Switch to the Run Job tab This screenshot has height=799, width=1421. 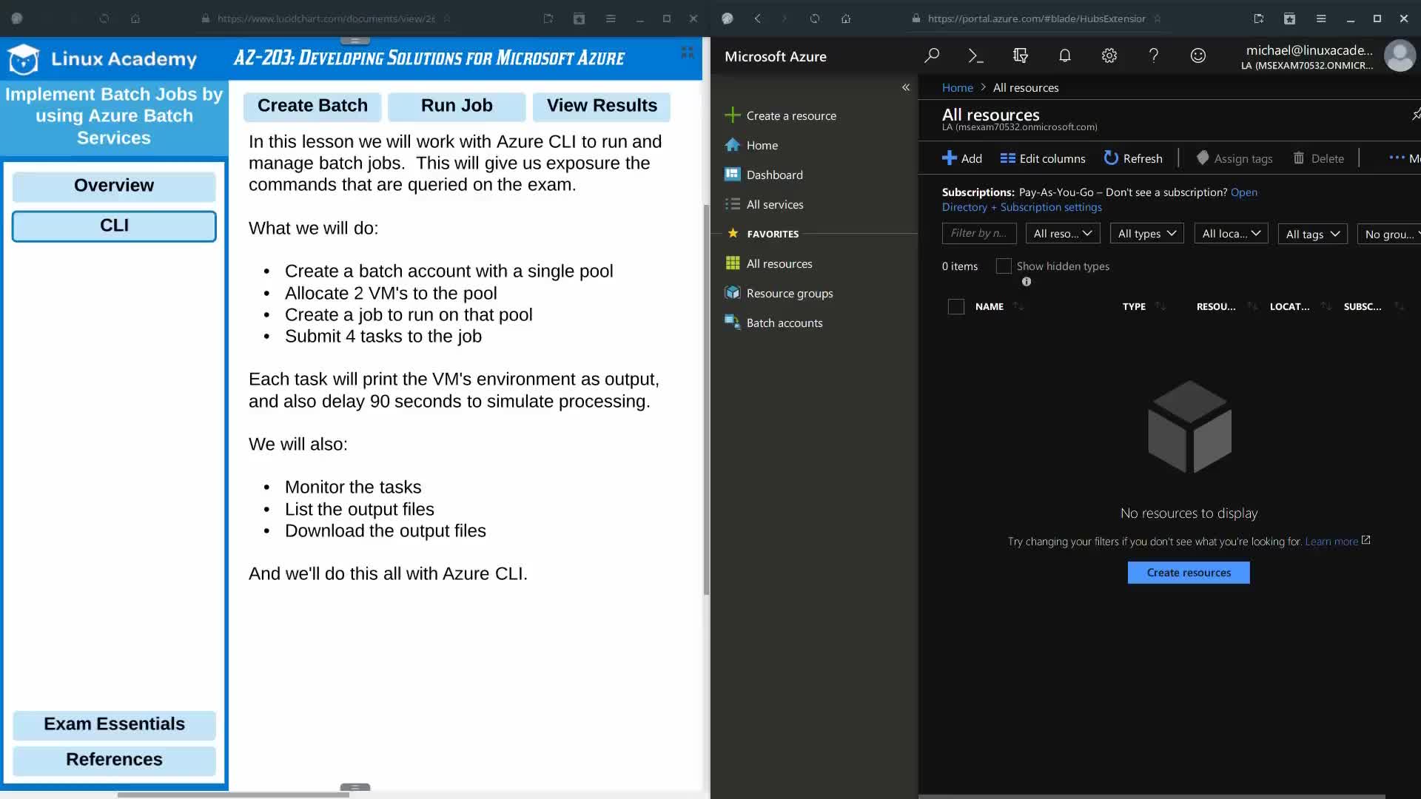tap(457, 106)
